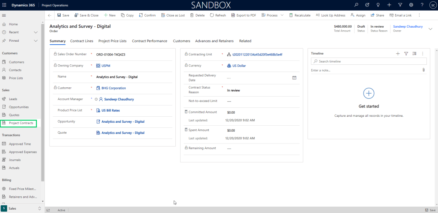The height and width of the screenshot is (213, 438).
Task: Expand the header chevron next to Owner
Action: click(430, 29)
